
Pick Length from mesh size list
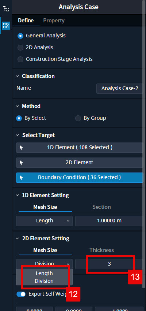44,273
